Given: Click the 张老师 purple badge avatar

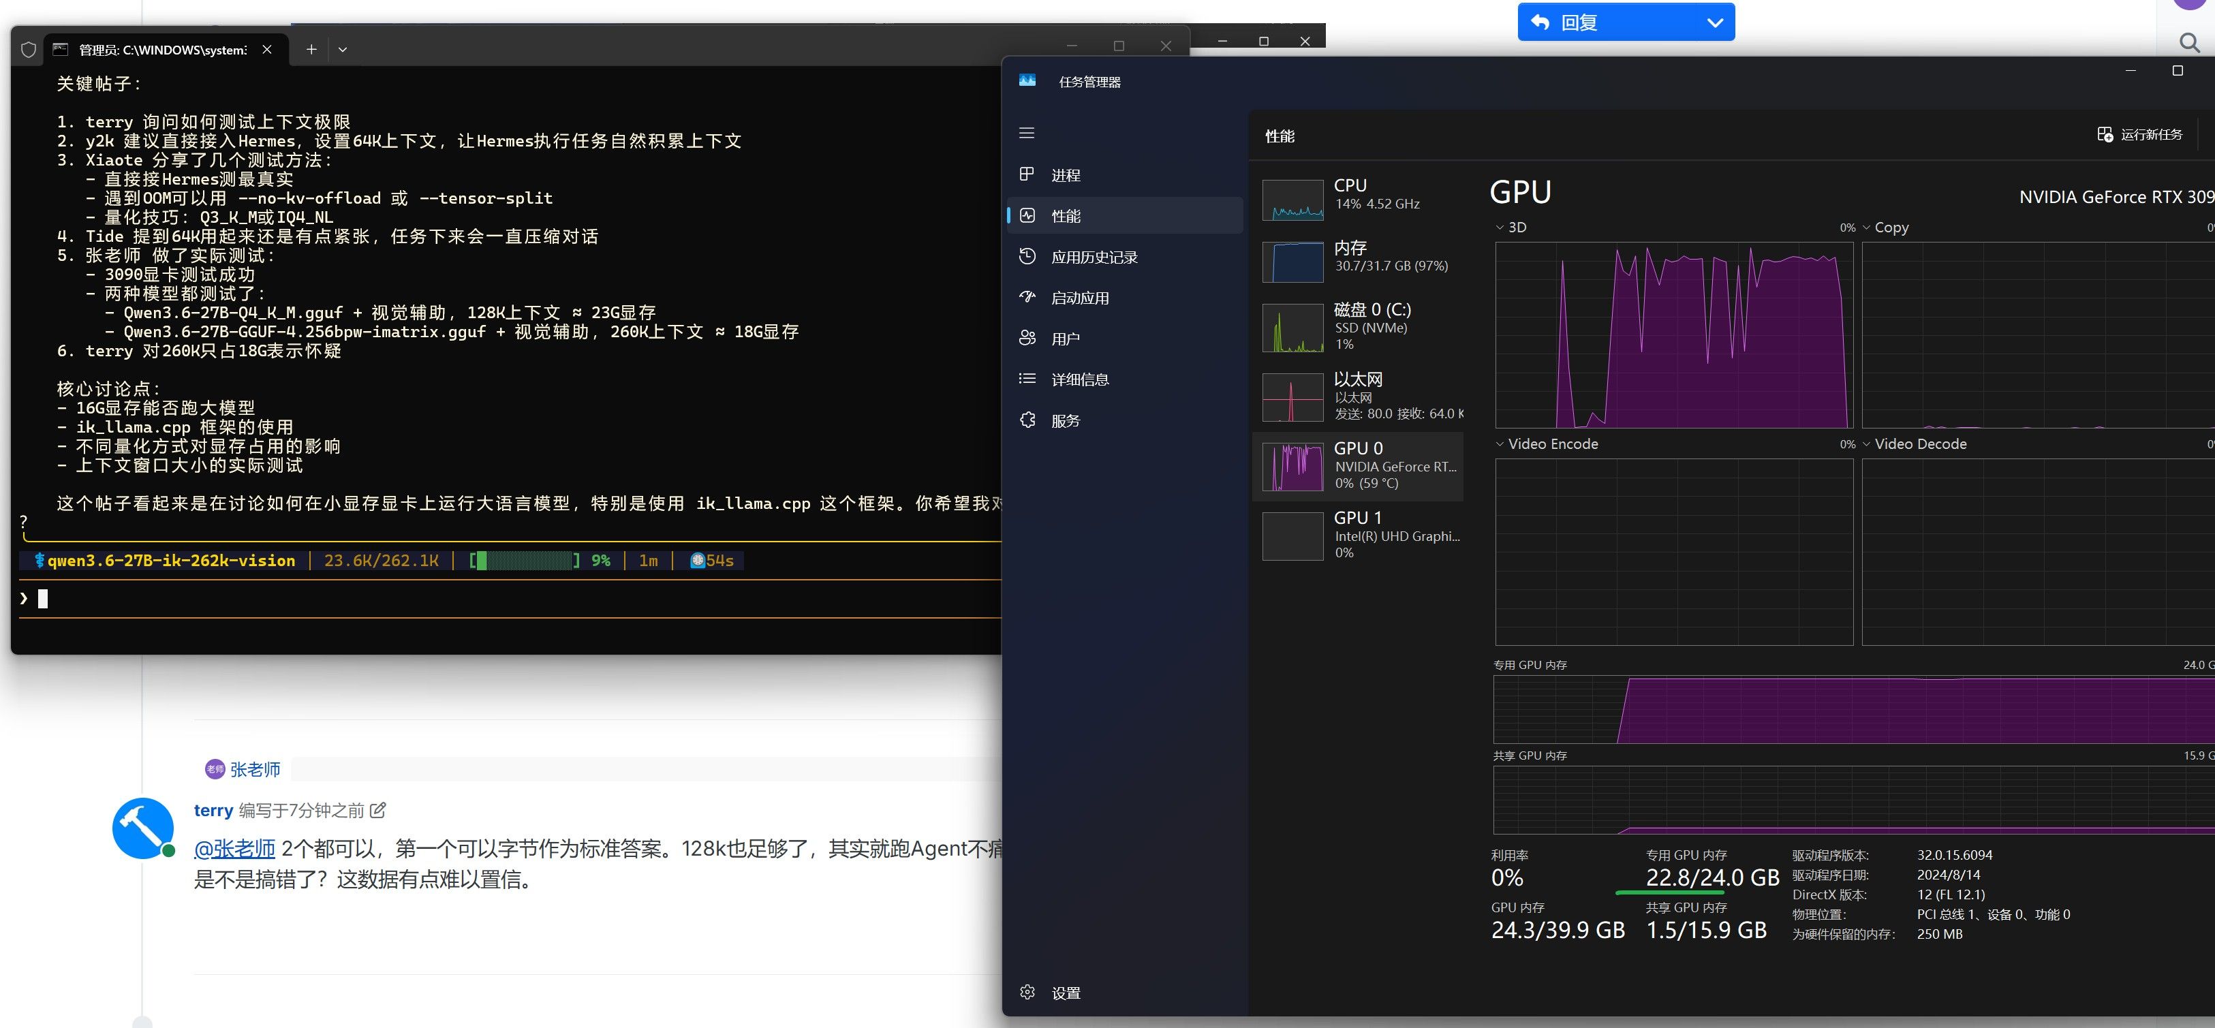Looking at the screenshot, I should click(x=214, y=769).
